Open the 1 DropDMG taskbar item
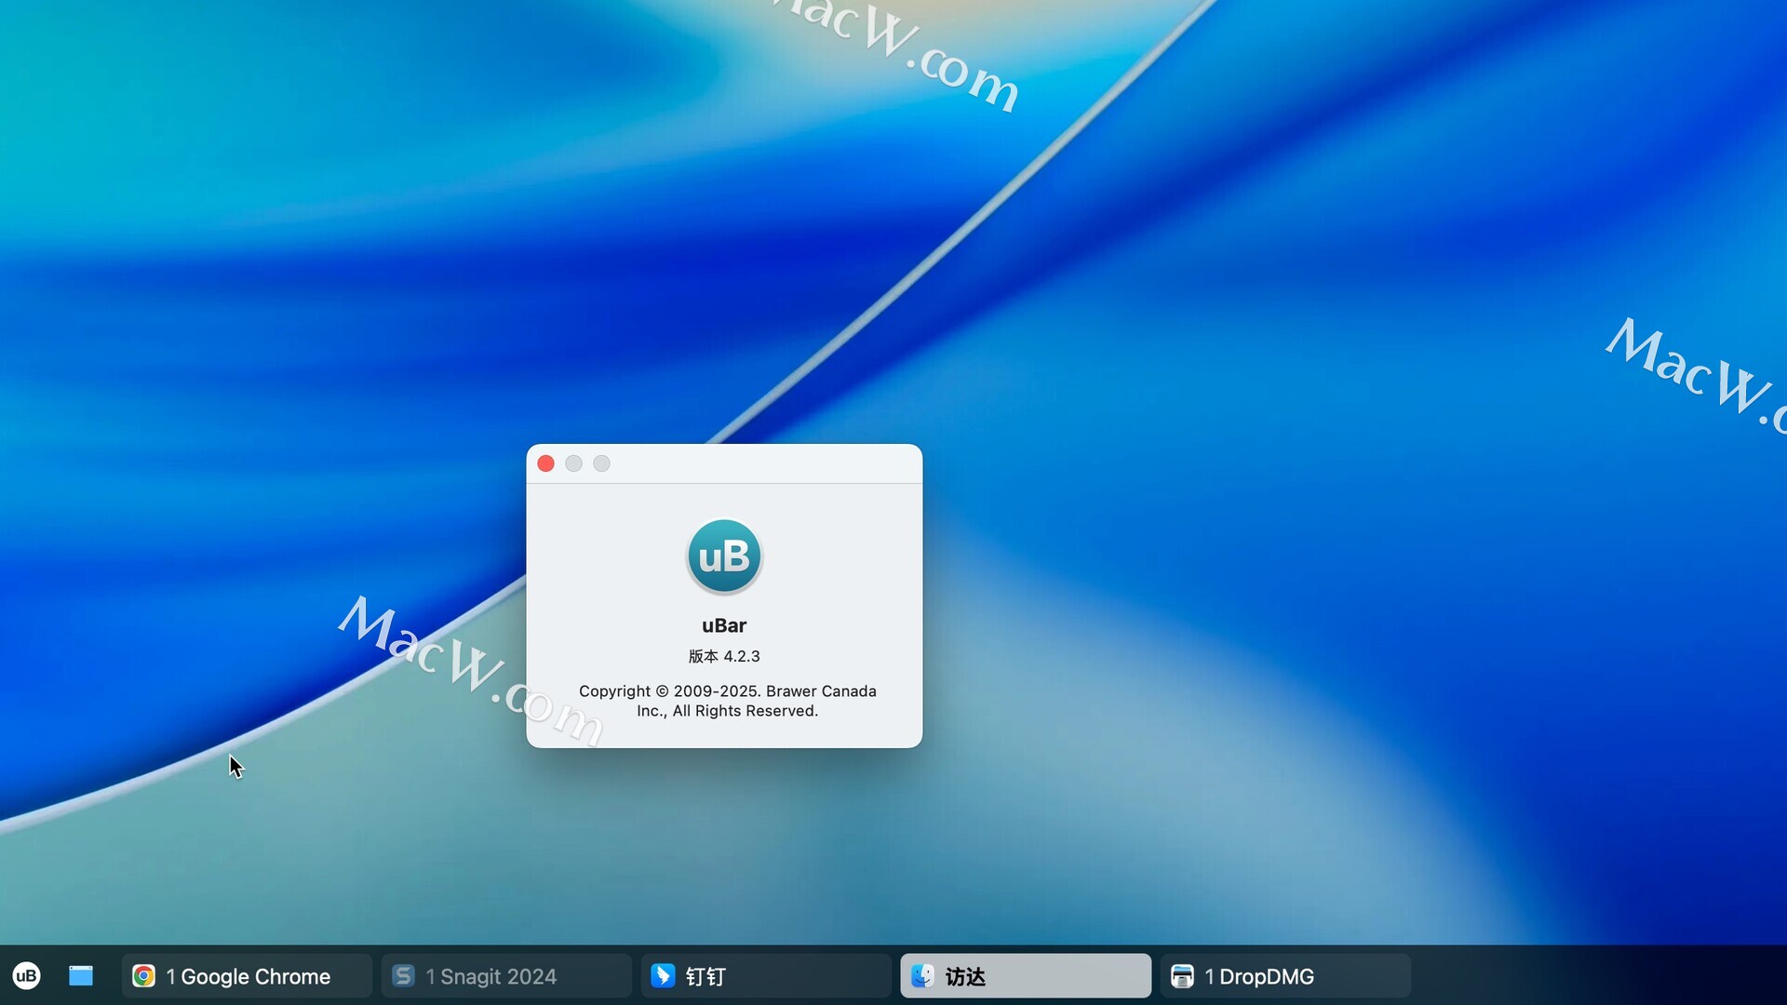Screen dimensions: 1787x1005 (x=1285, y=975)
